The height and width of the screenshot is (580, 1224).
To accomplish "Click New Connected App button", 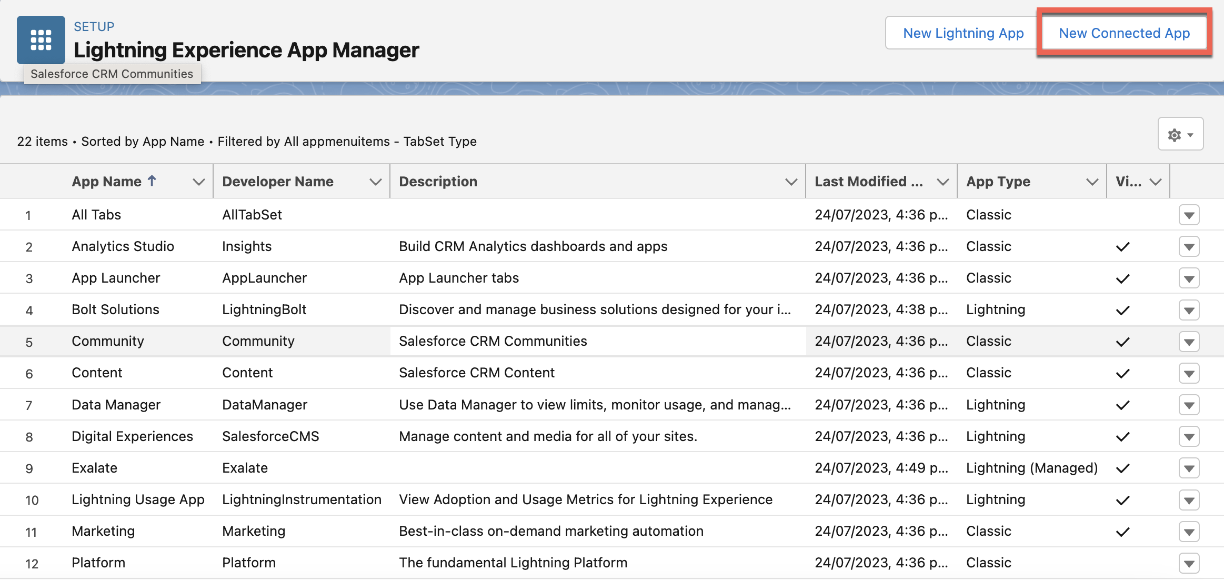I will point(1124,33).
